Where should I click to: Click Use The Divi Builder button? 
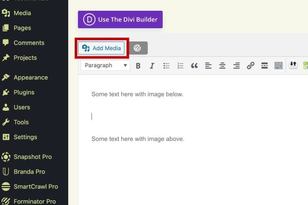pyautogui.click(x=120, y=20)
